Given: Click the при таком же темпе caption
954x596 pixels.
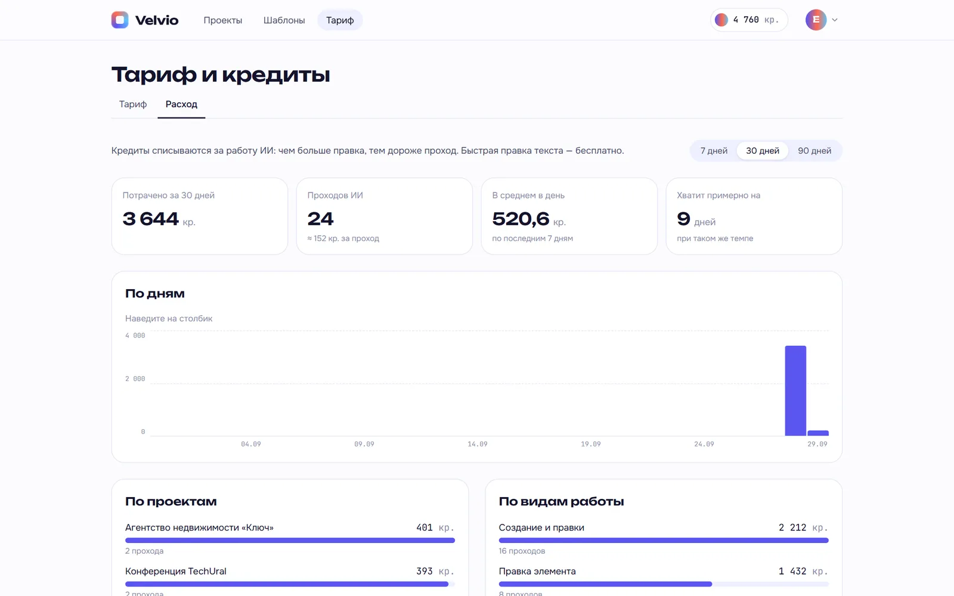Looking at the screenshot, I should point(715,238).
